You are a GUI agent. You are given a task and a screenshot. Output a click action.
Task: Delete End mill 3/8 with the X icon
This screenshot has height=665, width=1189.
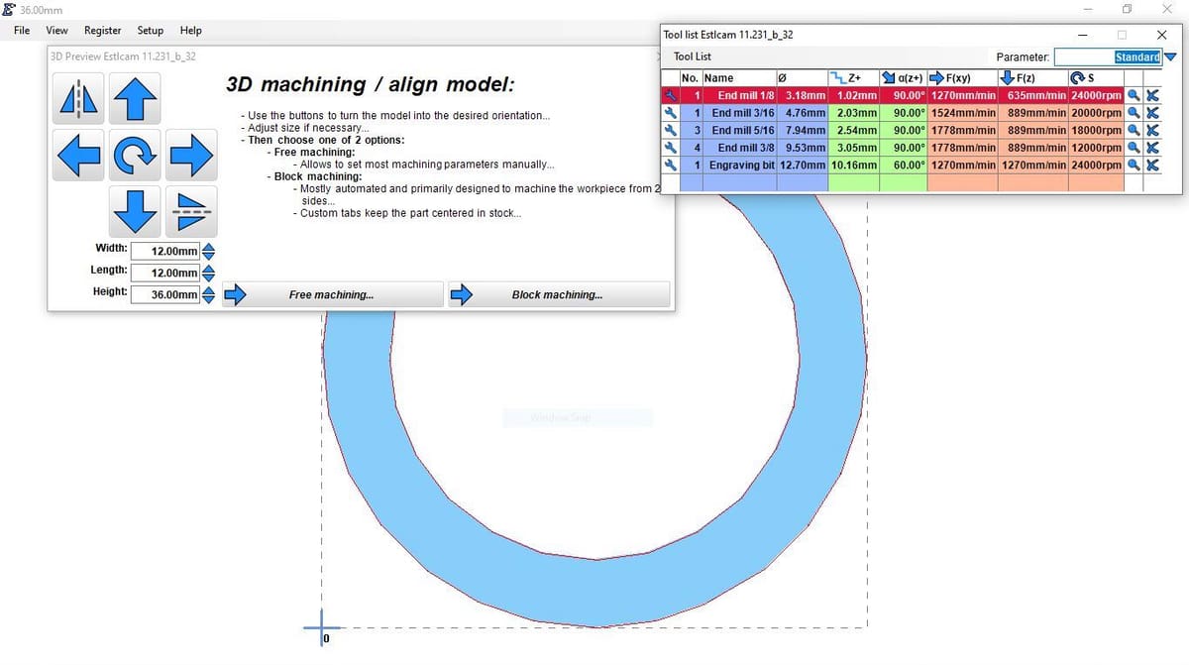pos(1151,148)
